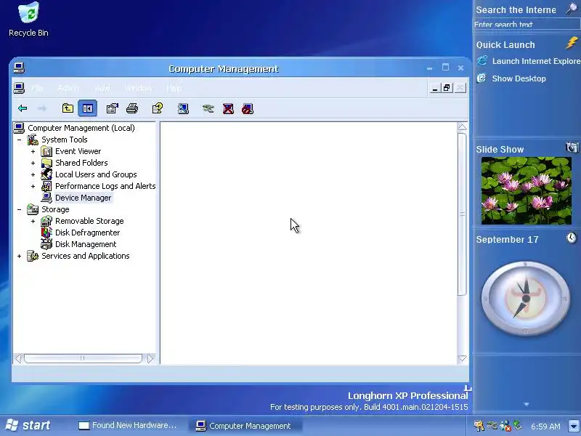This screenshot has width=581, height=436.
Task: Select Device Manager in the tree
Action: click(83, 198)
